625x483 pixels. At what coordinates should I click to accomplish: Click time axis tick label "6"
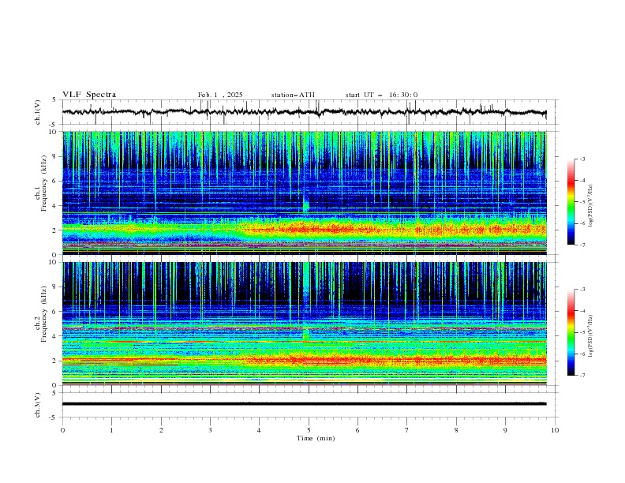point(357,430)
